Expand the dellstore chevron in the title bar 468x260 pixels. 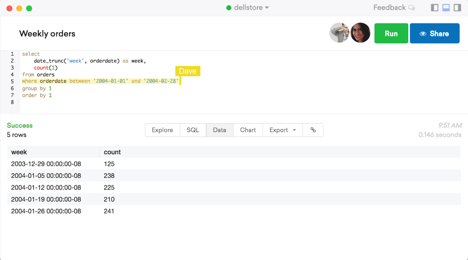[266, 8]
